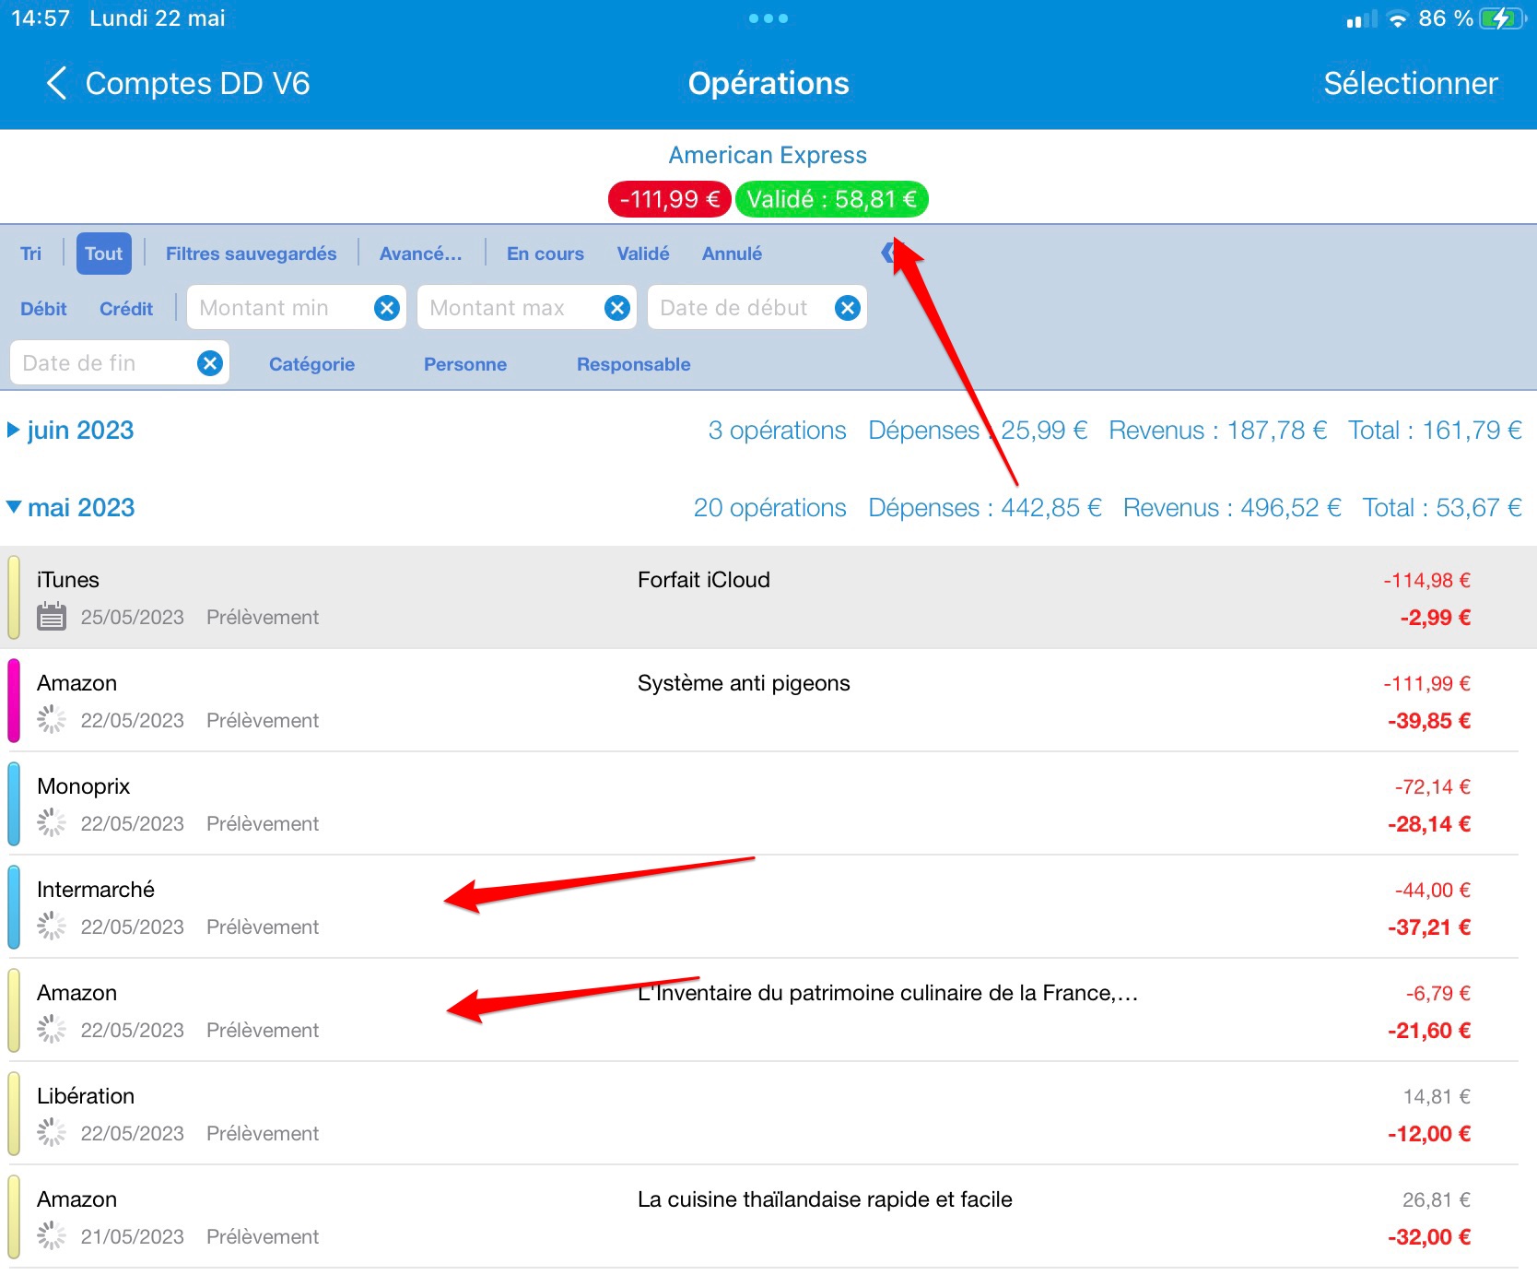The image size is (1537, 1275).
Task: Tap American Express account title
Action: click(x=768, y=155)
